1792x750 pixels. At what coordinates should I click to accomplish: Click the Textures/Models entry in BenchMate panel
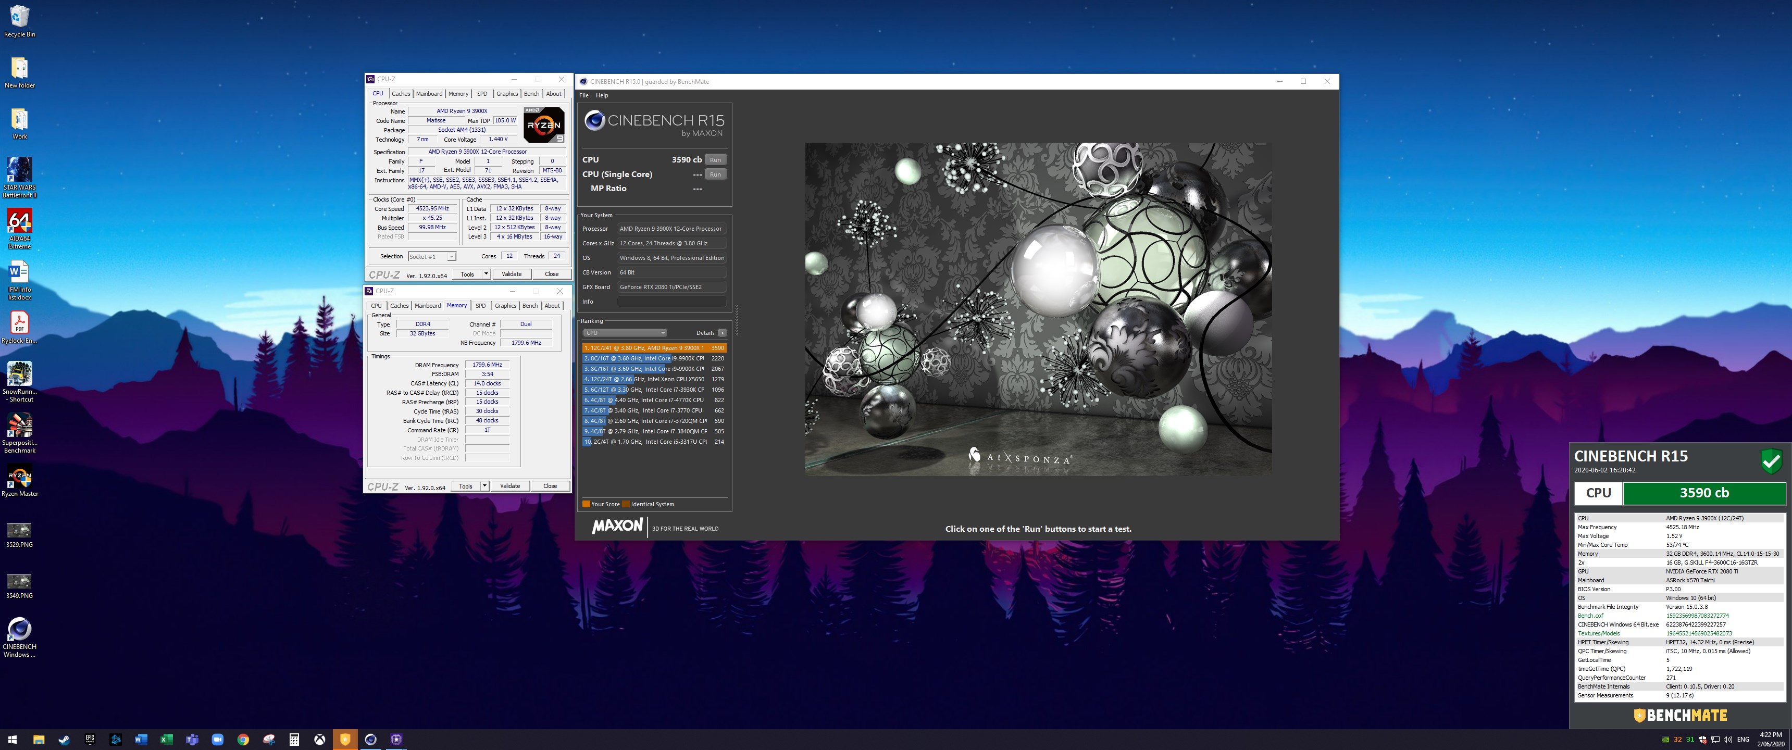pos(1599,633)
